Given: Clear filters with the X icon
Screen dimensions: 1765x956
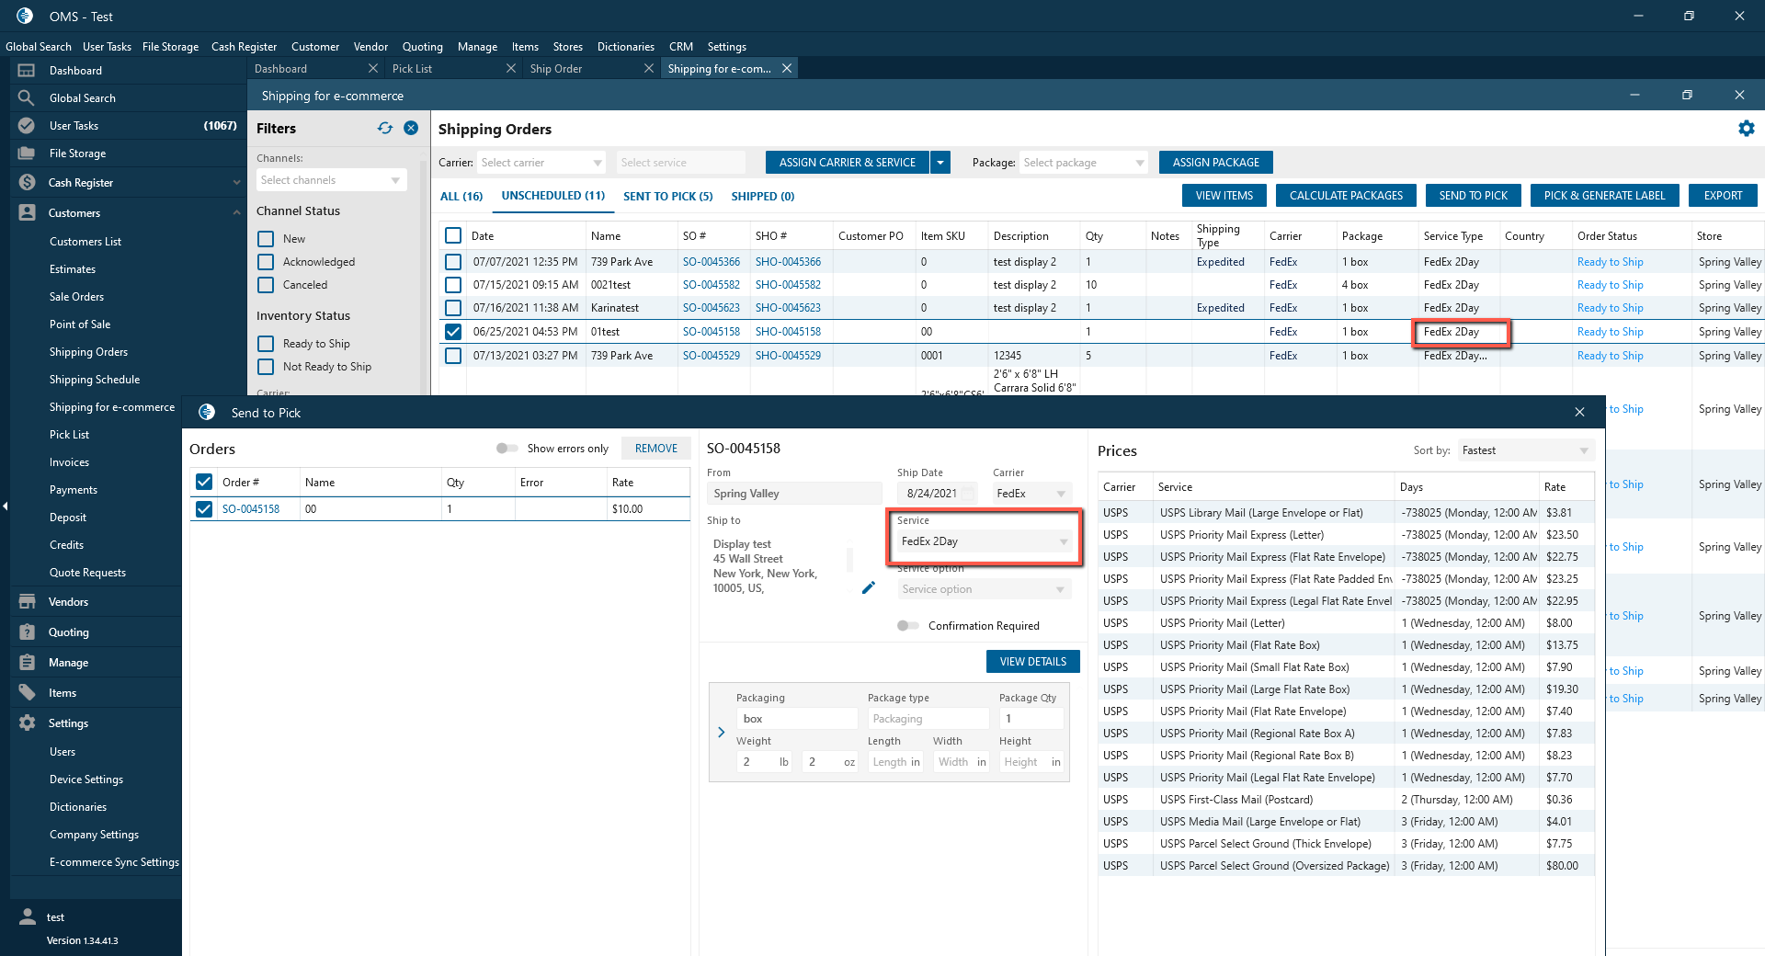Looking at the screenshot, I should [411, 129].
